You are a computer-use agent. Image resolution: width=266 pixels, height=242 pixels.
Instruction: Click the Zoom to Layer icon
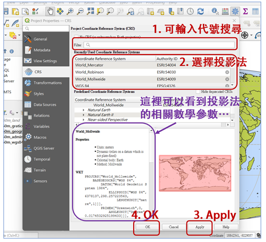pos(110,11)
